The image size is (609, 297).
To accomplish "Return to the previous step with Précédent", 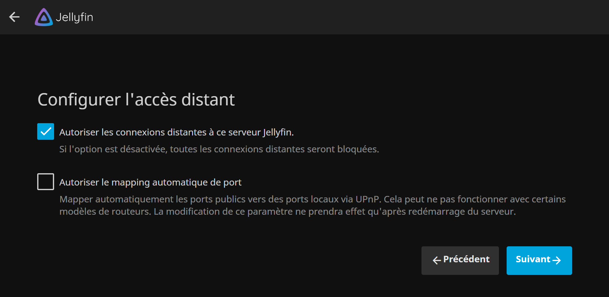I will (x=460, y=260).
